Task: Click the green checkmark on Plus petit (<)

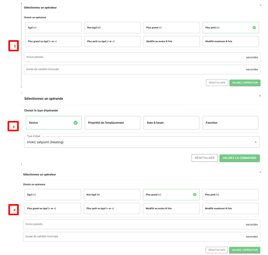Action: (x=254, y=27)
